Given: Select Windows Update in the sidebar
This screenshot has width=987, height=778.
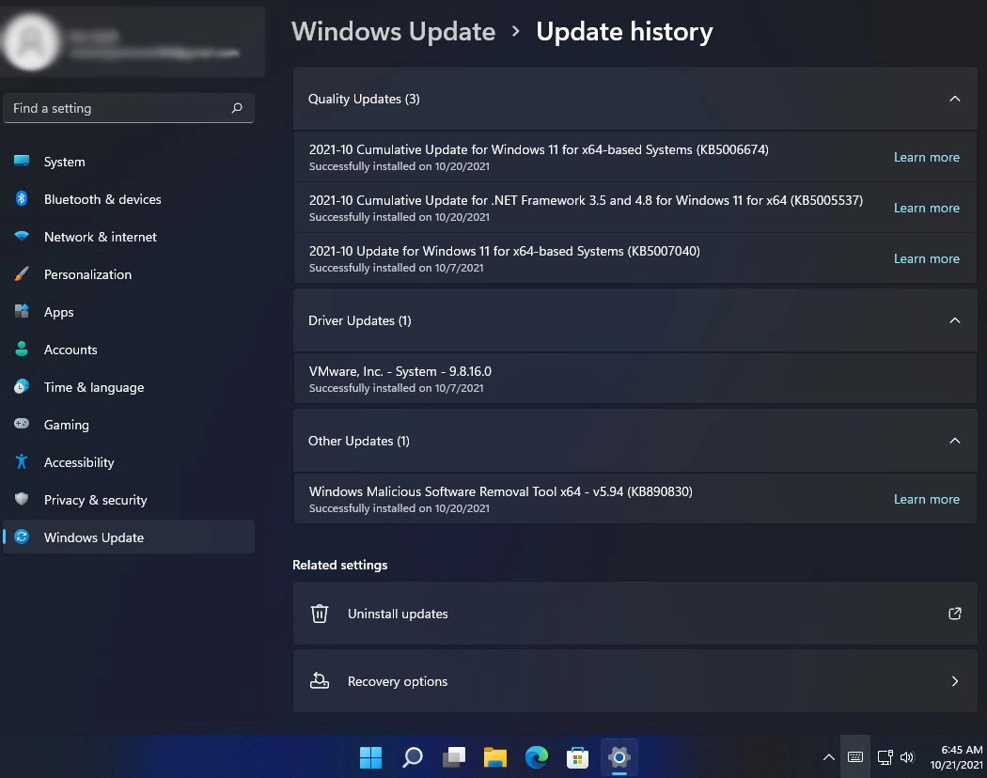Looking at the screenshot, I should pos(129,537).
